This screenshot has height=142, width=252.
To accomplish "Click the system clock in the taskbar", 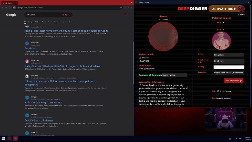I will pos(248,139).
